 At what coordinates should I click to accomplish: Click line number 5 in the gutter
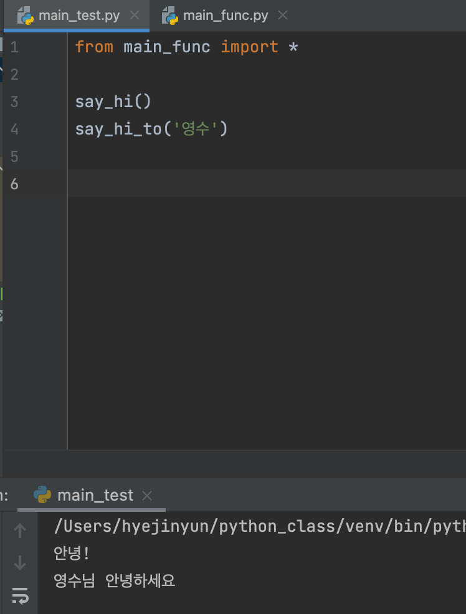pos(14,157)
